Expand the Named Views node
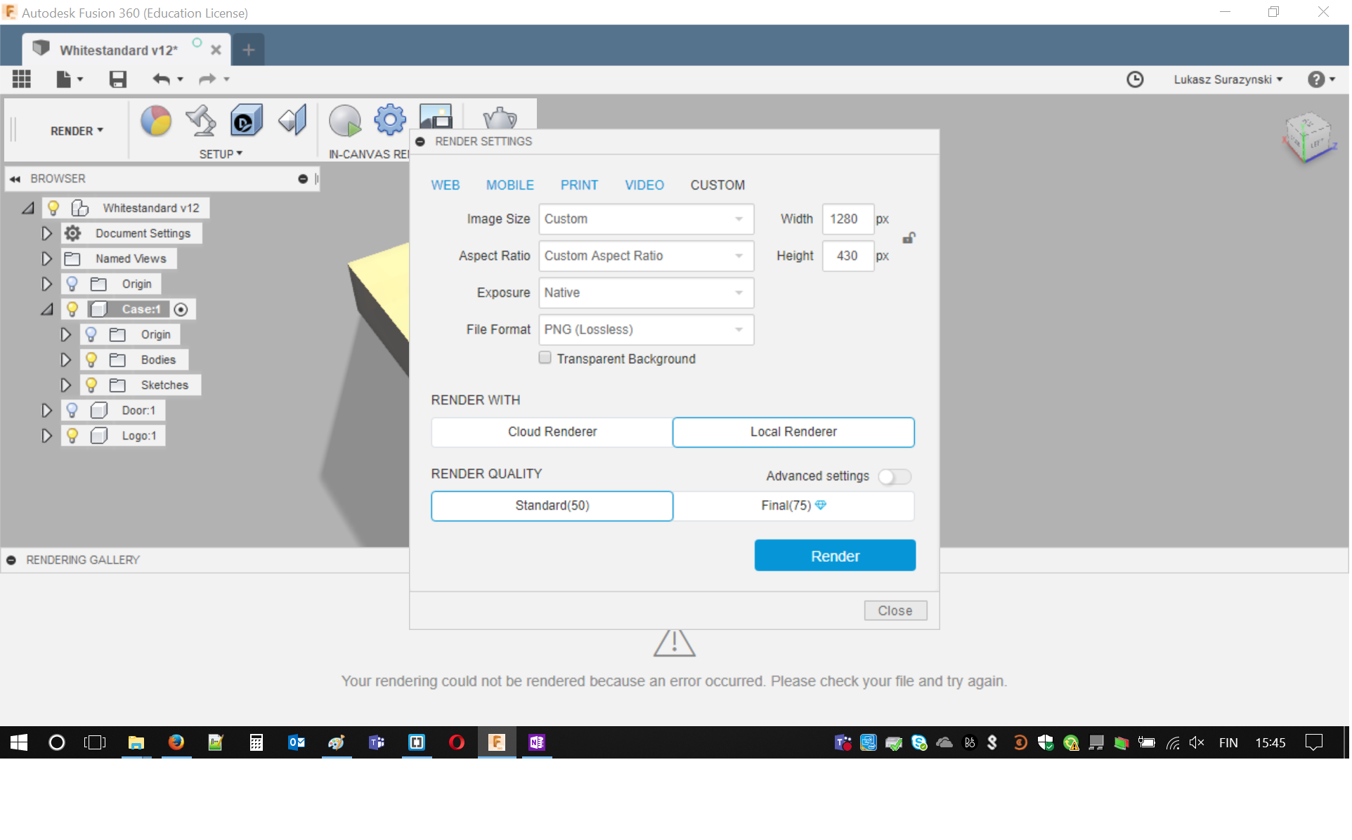The width and height of the screenshot is (1352, 840). point(46,259)
